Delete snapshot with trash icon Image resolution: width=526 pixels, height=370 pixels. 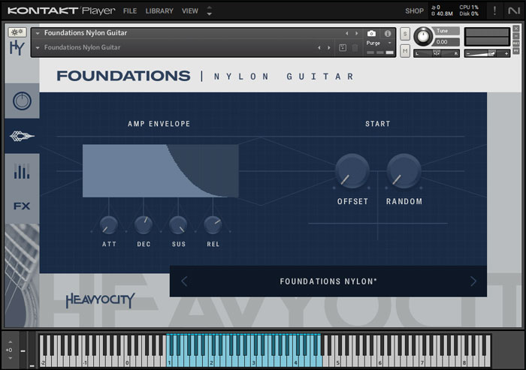click(x=355, y=47)
